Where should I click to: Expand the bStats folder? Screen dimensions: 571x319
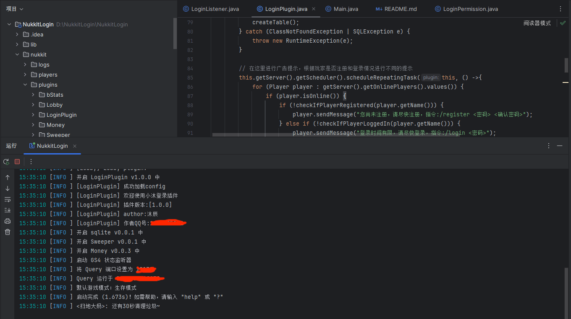click(33, 95)
